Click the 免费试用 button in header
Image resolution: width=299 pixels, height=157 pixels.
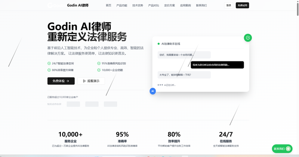click(242, 5)
